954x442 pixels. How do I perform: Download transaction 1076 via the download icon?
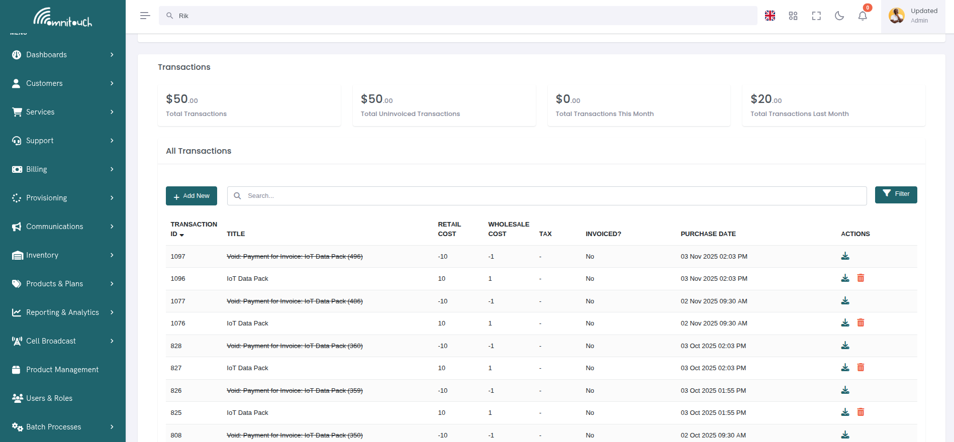845,323
